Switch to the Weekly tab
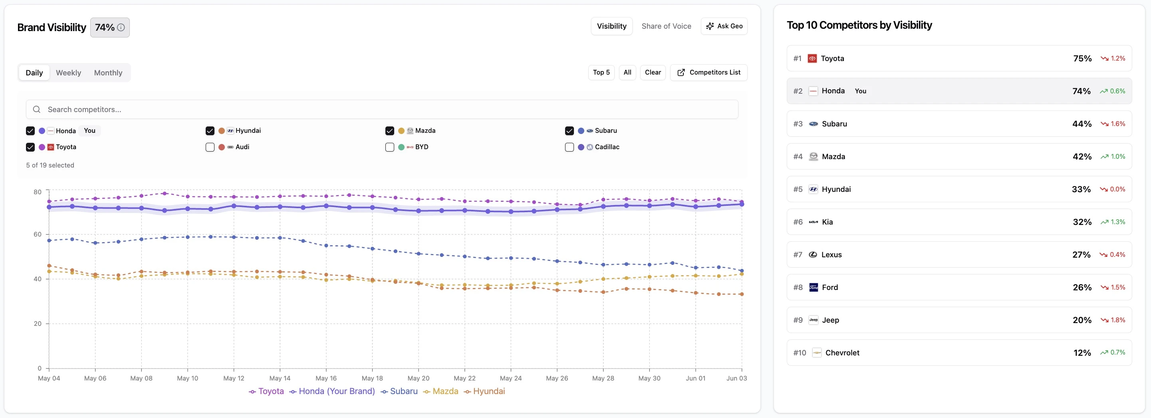The image size is (1151, 418). click(68, 73)
